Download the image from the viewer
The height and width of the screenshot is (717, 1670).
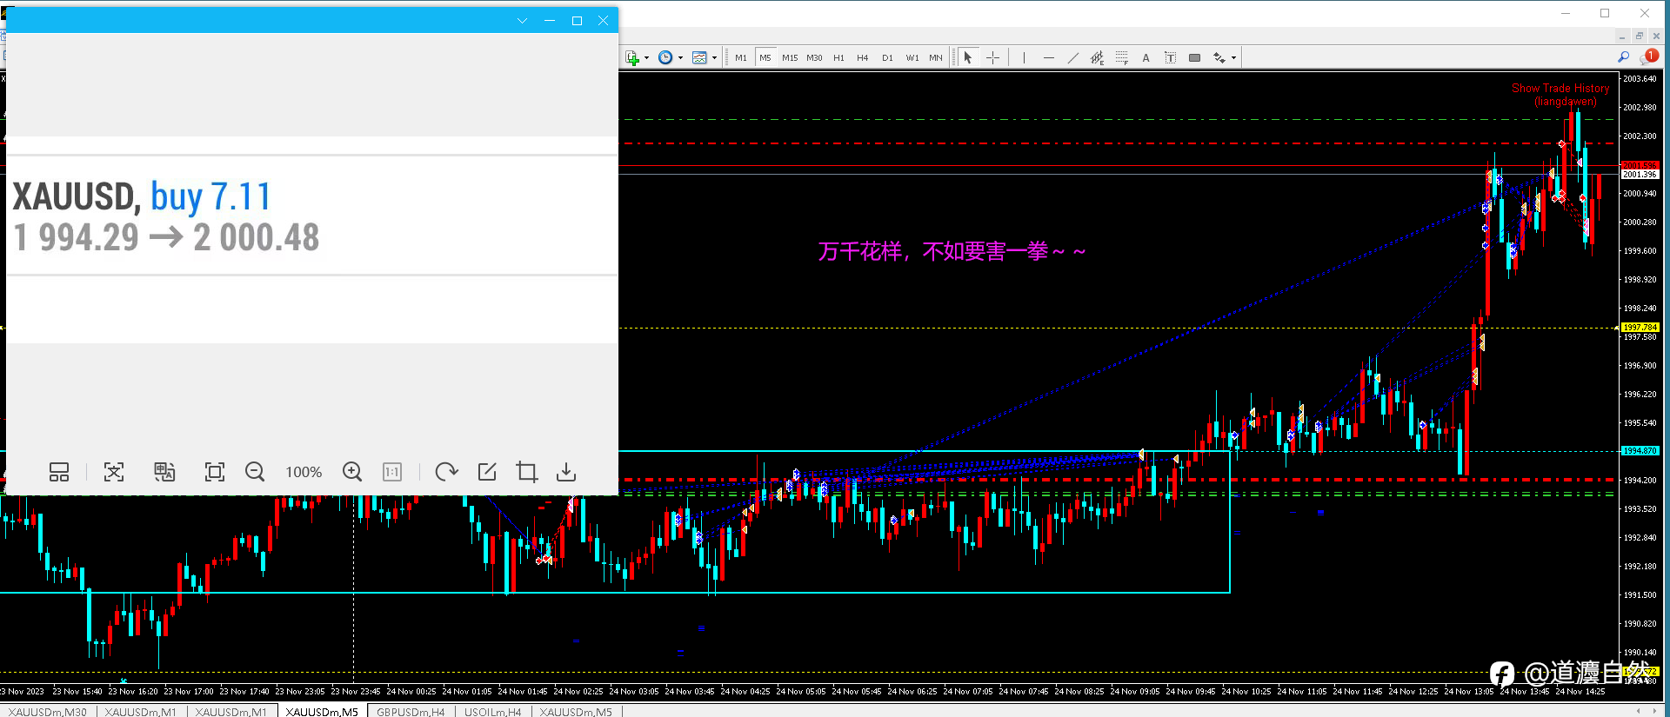pos(566,471)
